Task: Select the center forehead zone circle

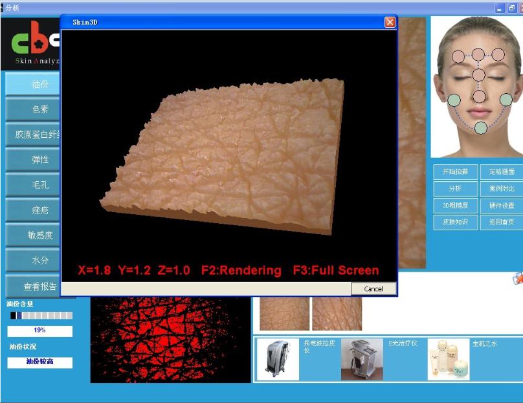Action: (x=478, y=54)
